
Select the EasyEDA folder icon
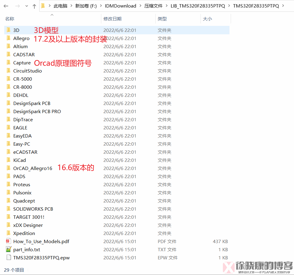coord(8,136)
